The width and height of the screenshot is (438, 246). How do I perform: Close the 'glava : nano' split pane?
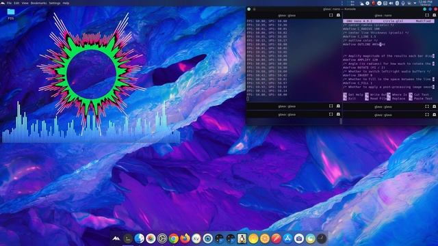[434, 15]
